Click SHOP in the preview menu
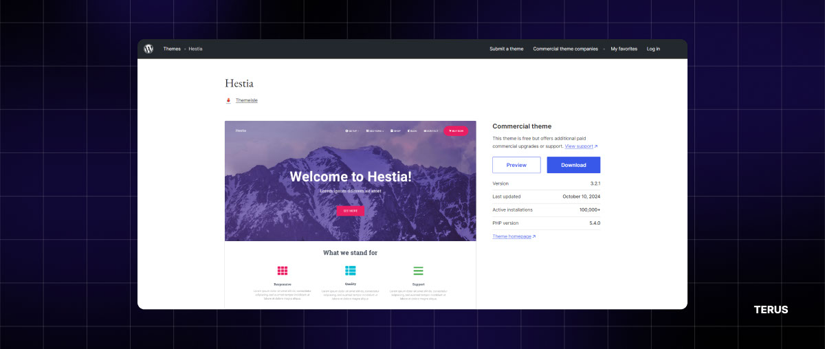 (x=396, y=131)
